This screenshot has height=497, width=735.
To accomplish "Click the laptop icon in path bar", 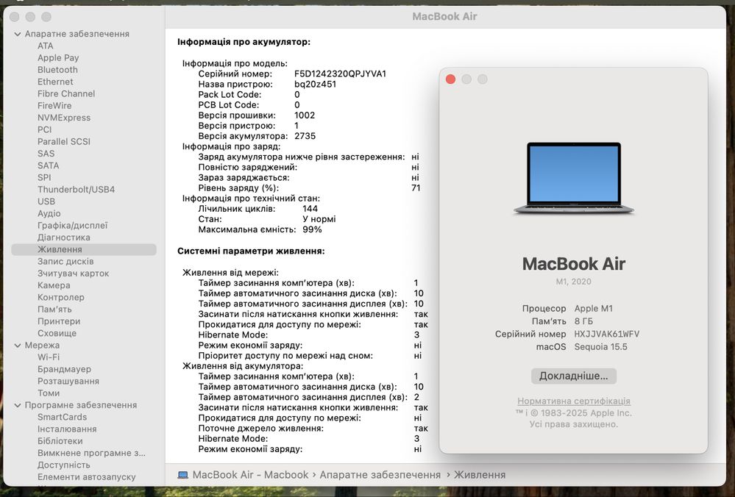I will (x=182, y=475).
